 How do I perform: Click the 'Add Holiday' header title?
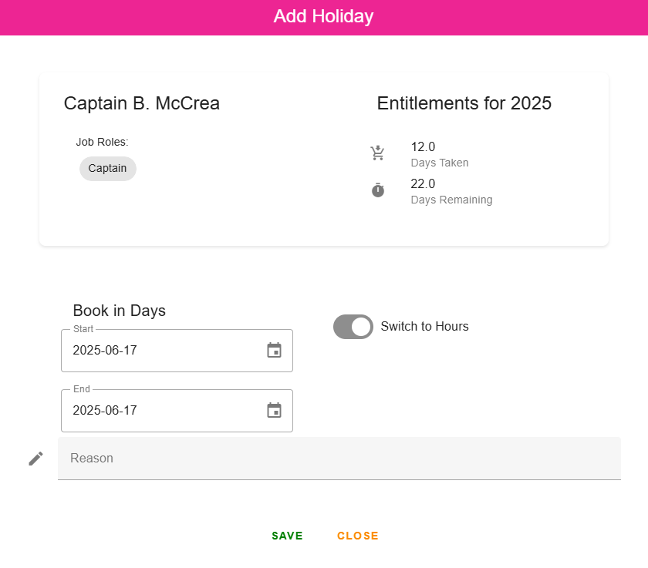click(x=323, y=16)
